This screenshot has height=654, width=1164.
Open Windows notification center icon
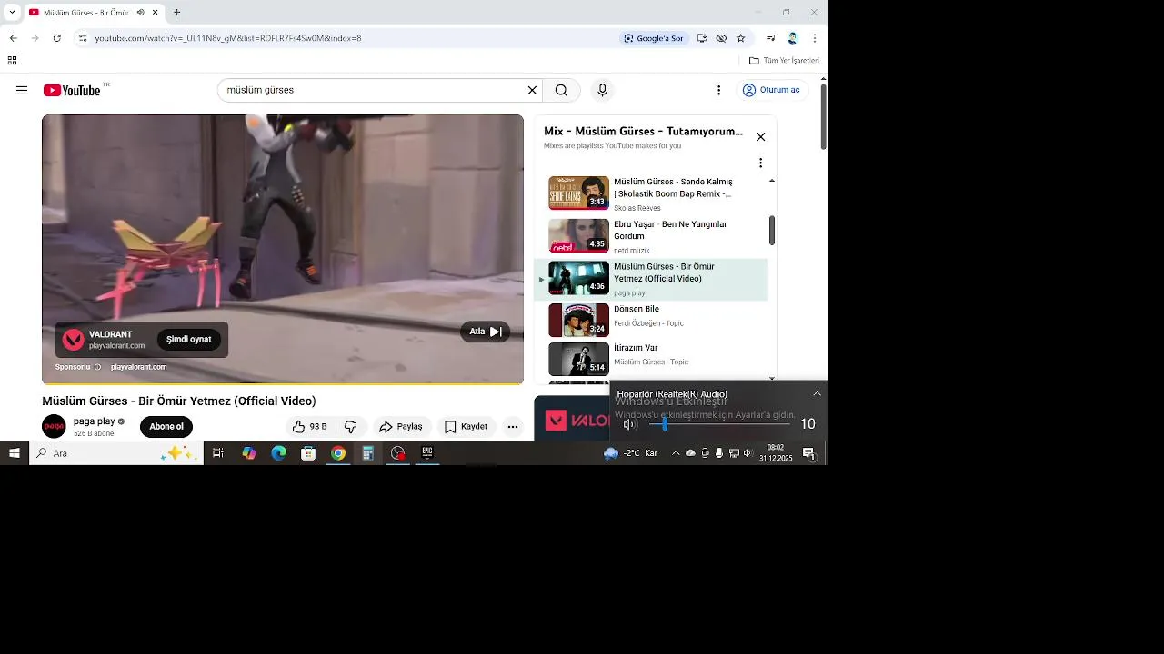[x=808, y=453]
